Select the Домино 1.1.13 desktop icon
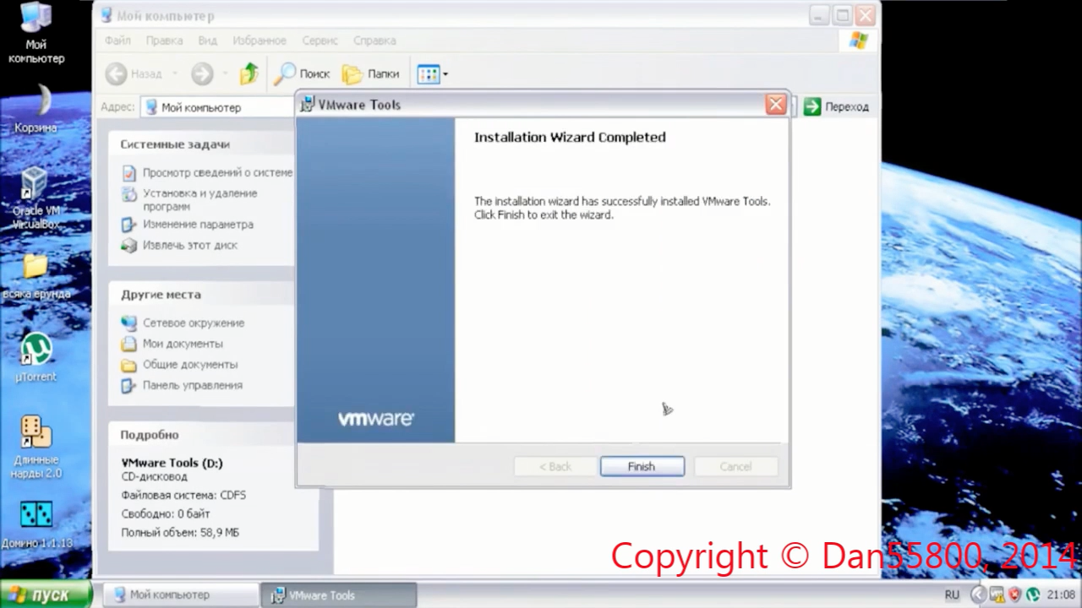The image size is (1082, 608). click(36, 525)
